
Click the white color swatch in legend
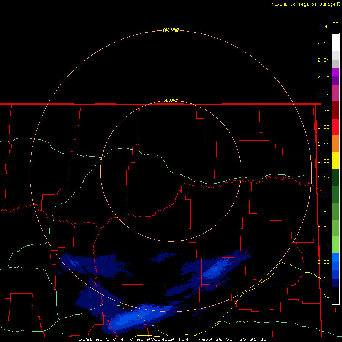click(x=336, y=42)
